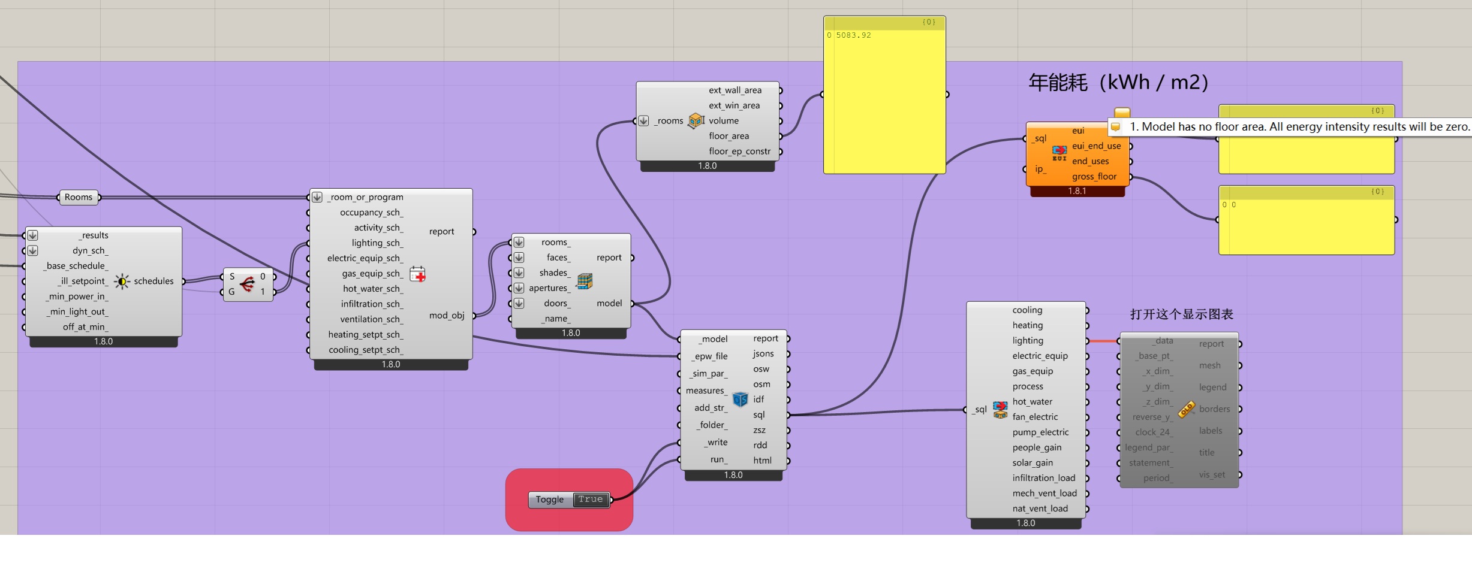
Task: Select the Rooms parameter node
Action: 79,197
